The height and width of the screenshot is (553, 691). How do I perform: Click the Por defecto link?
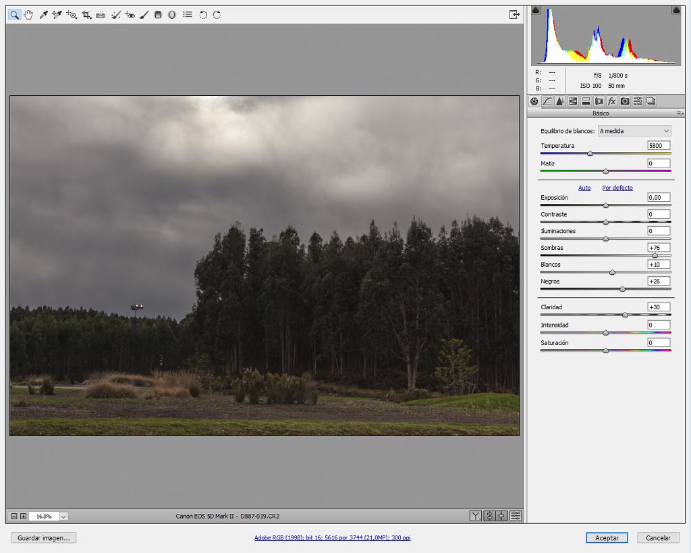pyautogui.click(x=617, y=188)
